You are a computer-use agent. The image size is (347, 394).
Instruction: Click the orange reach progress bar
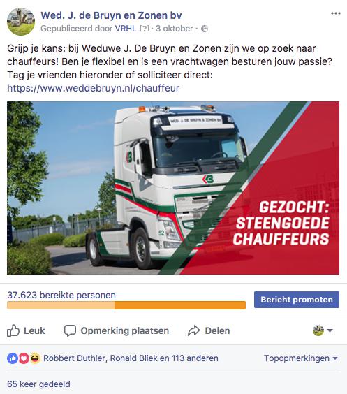click(126, 305)
